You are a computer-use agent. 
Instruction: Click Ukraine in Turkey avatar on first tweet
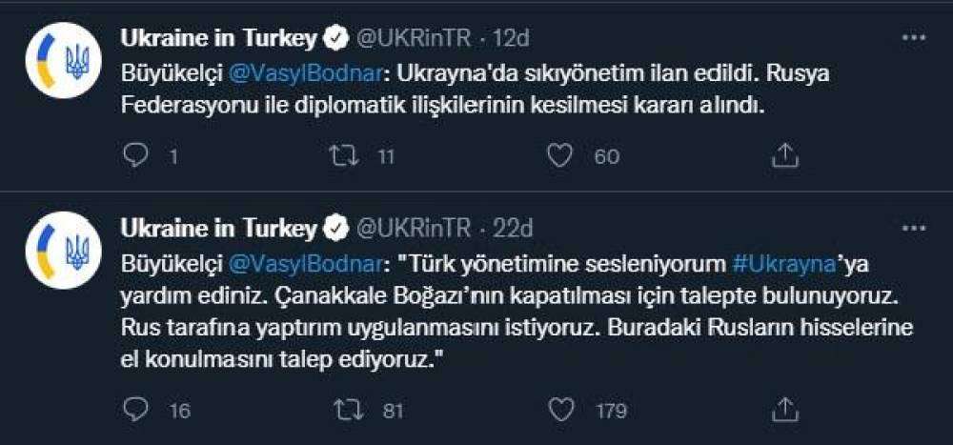point(64,62)
